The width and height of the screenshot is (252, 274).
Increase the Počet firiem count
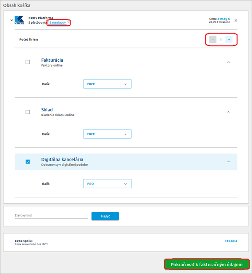(229, 39)
